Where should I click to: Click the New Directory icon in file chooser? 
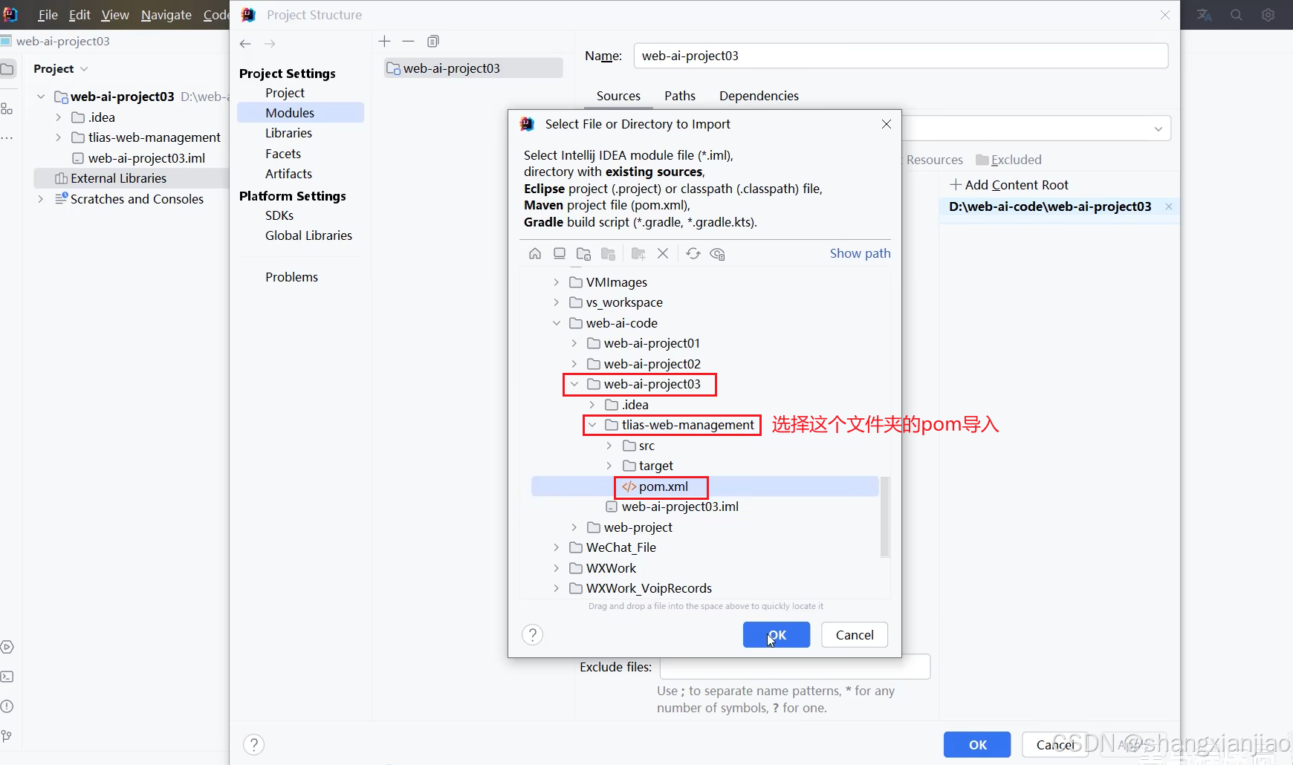638,254
